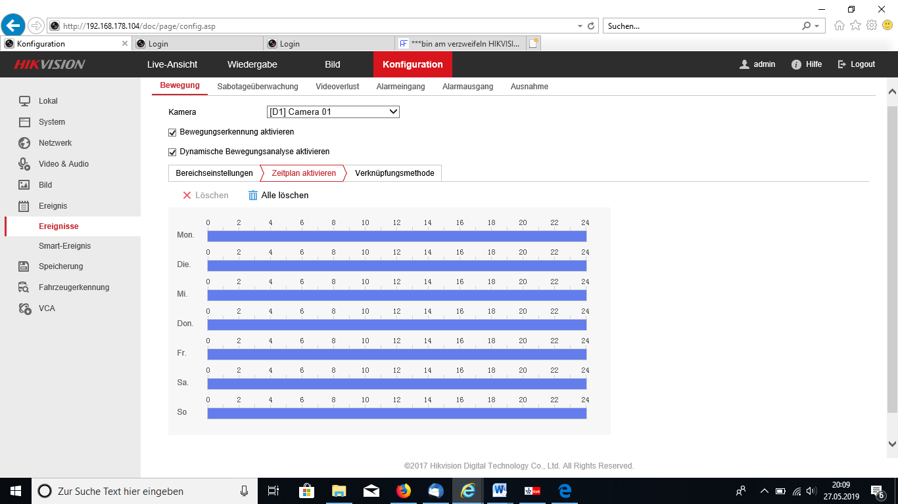Open the Kamera selection dropdown
Screen dimensions: 898x504
pos(333,112)
